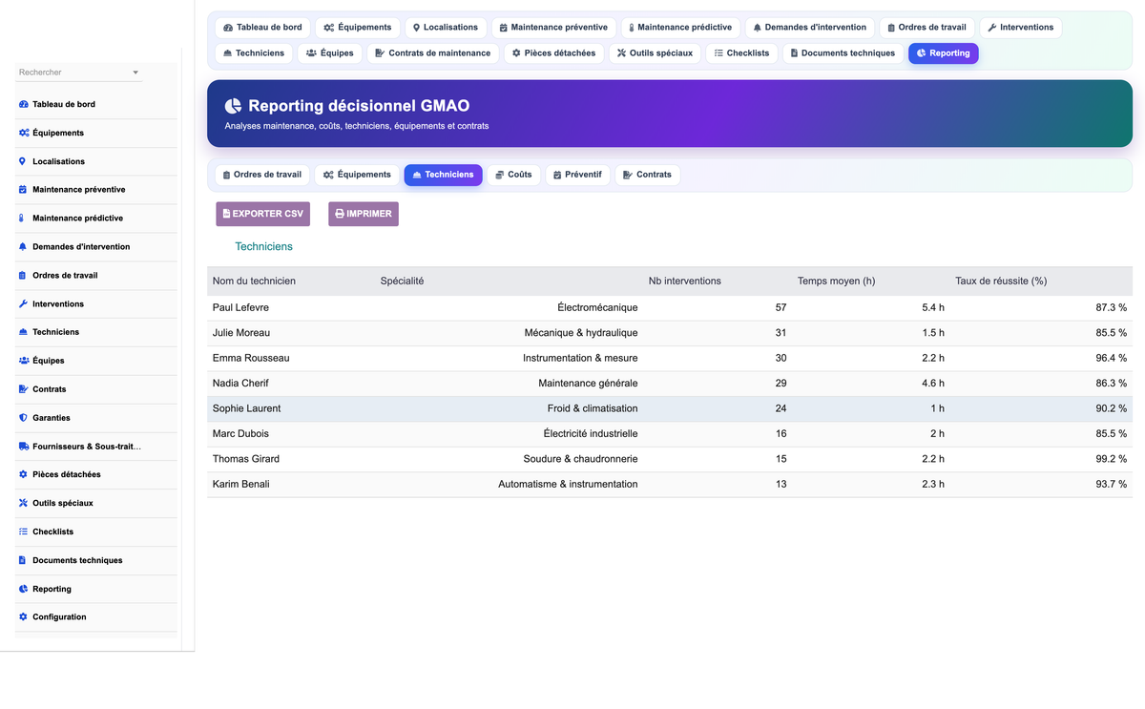Click the Garanties shield icon in sidebar
The height and width of the screenshot is (709, 1145).
coord(23,418)
